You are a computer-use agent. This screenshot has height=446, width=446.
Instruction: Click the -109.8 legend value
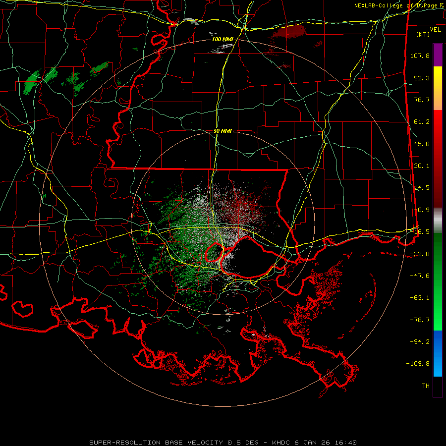pos(418,364)
